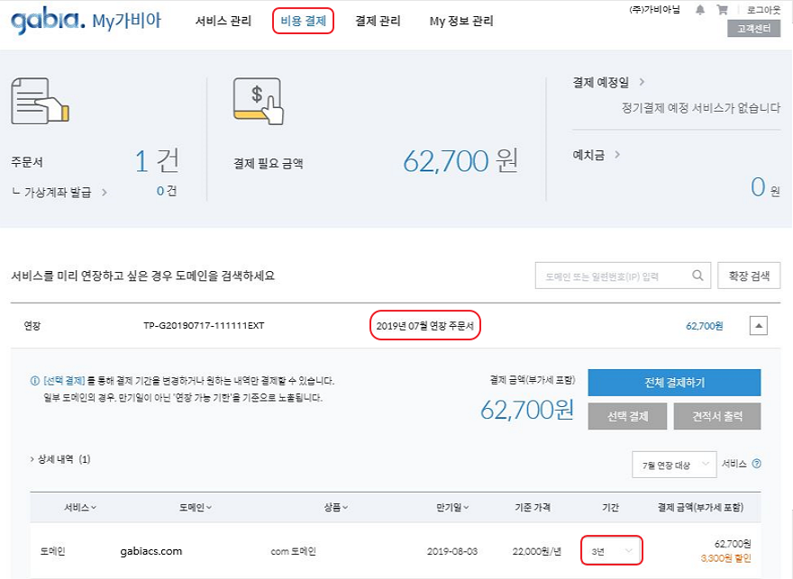Collapse the extension order with the up arrow
Viewport: 793px width, 579px height.
coord(758,325)
